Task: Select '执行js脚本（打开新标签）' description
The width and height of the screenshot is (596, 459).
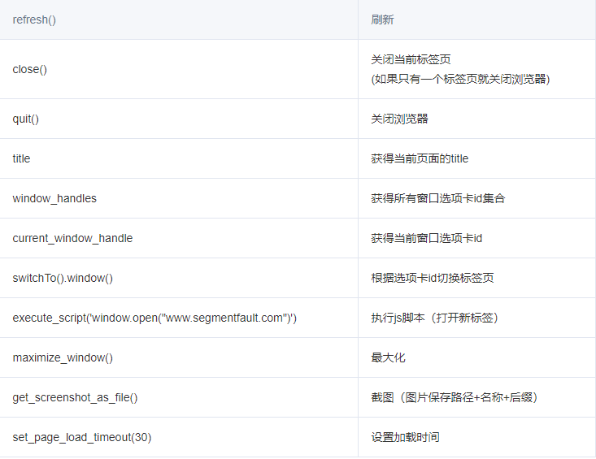Action: [x=434, y=318]
